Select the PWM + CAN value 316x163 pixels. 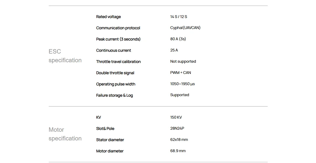(x=181, y=73)
